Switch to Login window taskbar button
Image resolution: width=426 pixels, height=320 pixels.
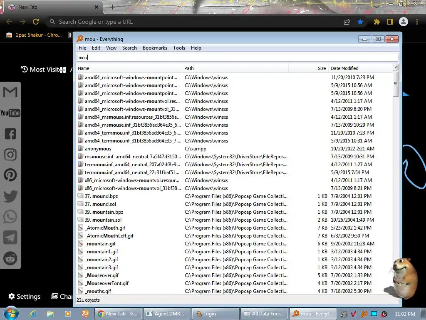pyautogui.click(x=215, y=314)
